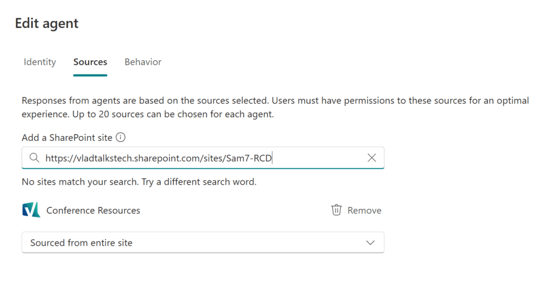
Task: Click the teal underline beneath Sources
Action: (x=90, y=75)
